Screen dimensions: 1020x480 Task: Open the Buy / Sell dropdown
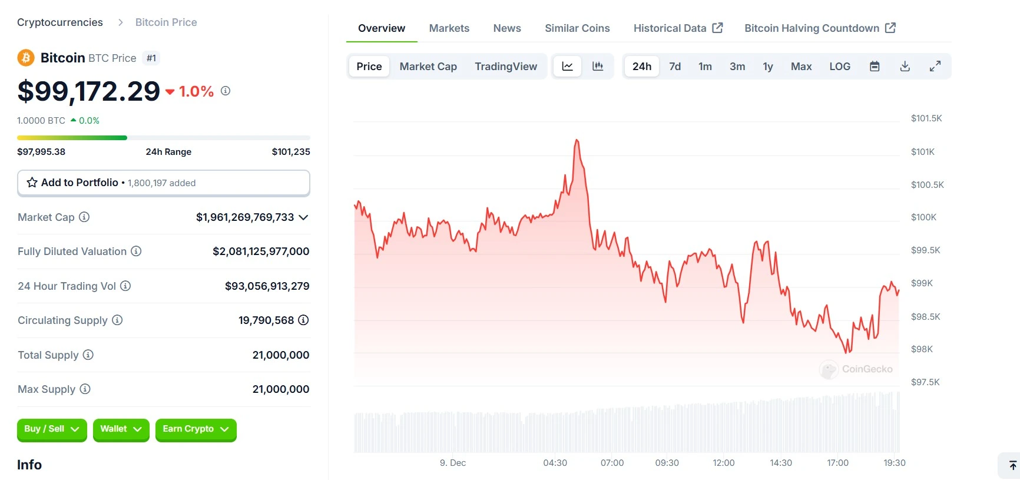pos(52,429)
